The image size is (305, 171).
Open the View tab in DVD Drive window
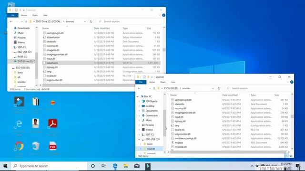(x=45, y=15)
